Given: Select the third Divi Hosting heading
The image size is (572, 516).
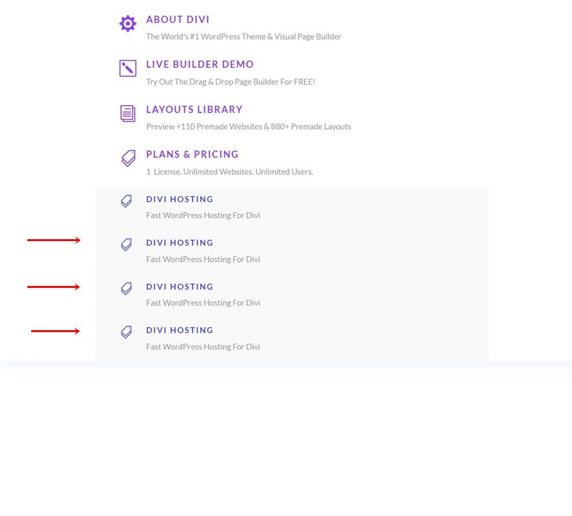Looking at the screenshot, I should [x=179, y=287].
